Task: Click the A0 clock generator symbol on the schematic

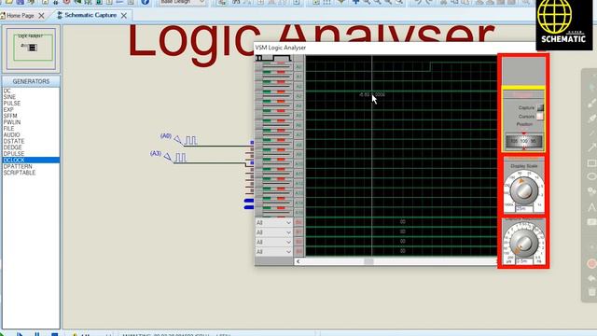Action: 186,140
